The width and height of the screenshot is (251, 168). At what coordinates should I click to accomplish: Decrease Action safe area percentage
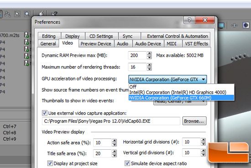coord(114,145)
